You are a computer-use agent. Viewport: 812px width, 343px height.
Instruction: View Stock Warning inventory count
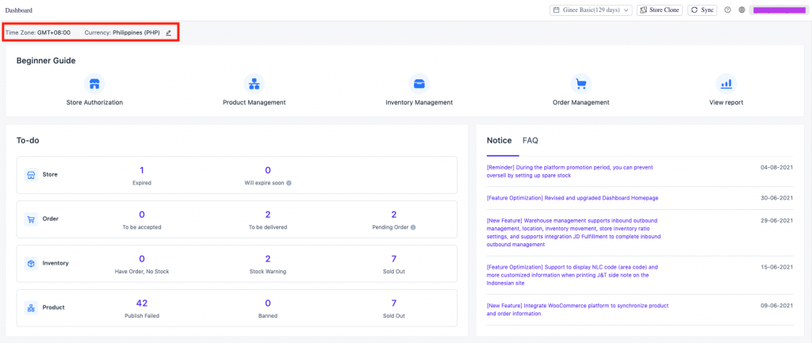coord(267,259)
